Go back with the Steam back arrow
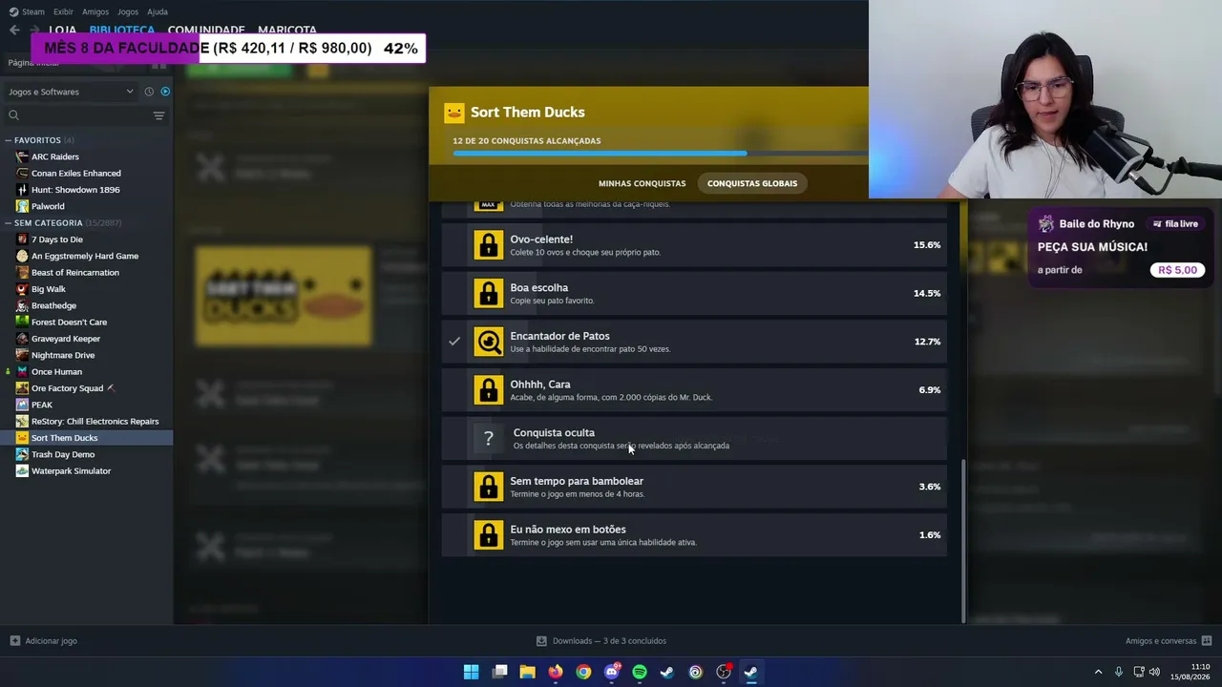The height and width of the screenshot is (687, 1222). pos(14,30)
